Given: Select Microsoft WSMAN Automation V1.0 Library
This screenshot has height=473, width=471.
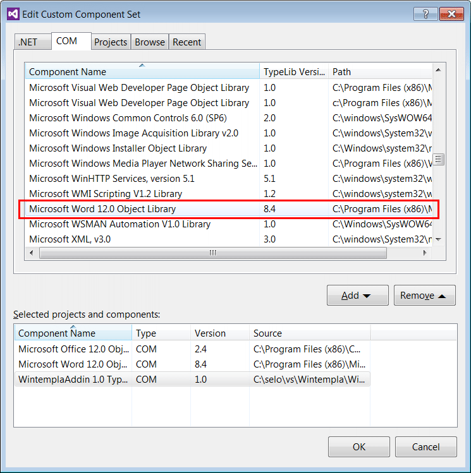Looking at the screenshot, I should pyautogui.click(x=229, y=224).
